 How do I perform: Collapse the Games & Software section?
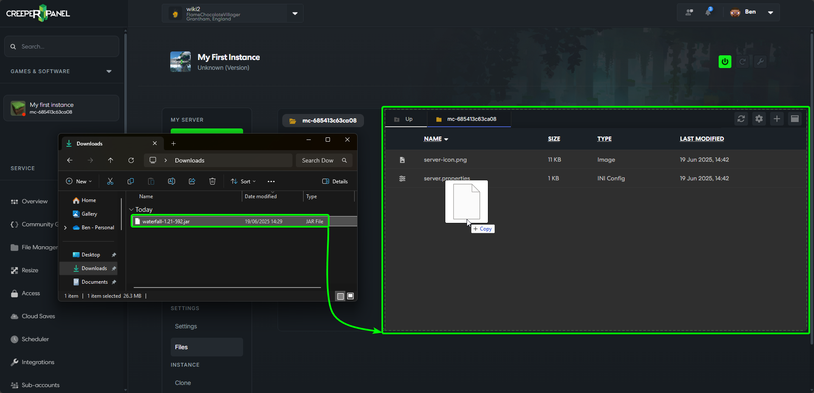pyautogui.click(x=109, y=71)
